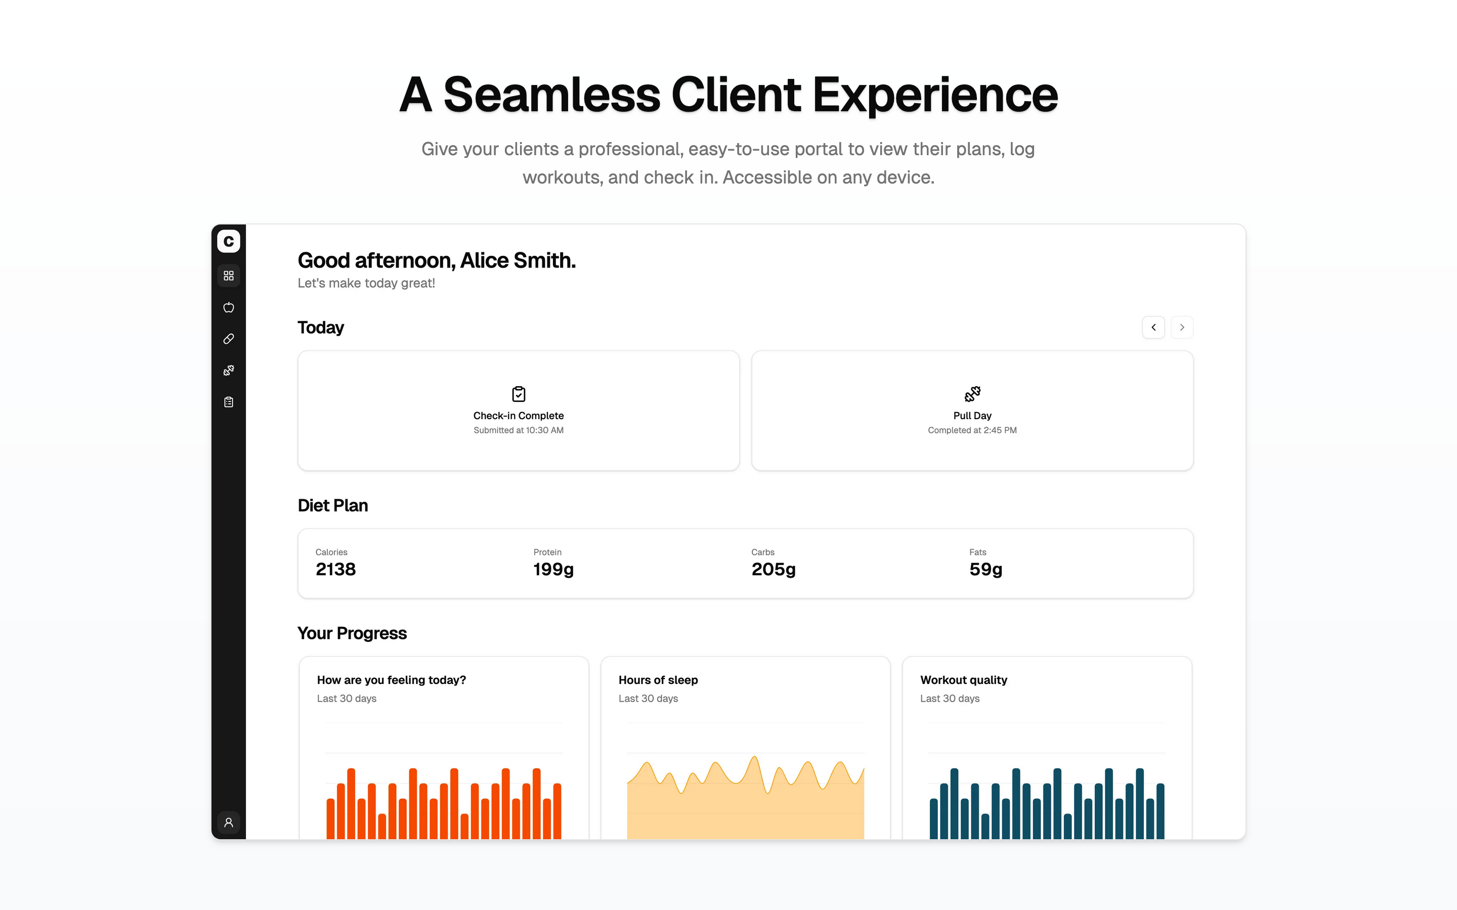Open the user profile icon

tap(228, 822)
